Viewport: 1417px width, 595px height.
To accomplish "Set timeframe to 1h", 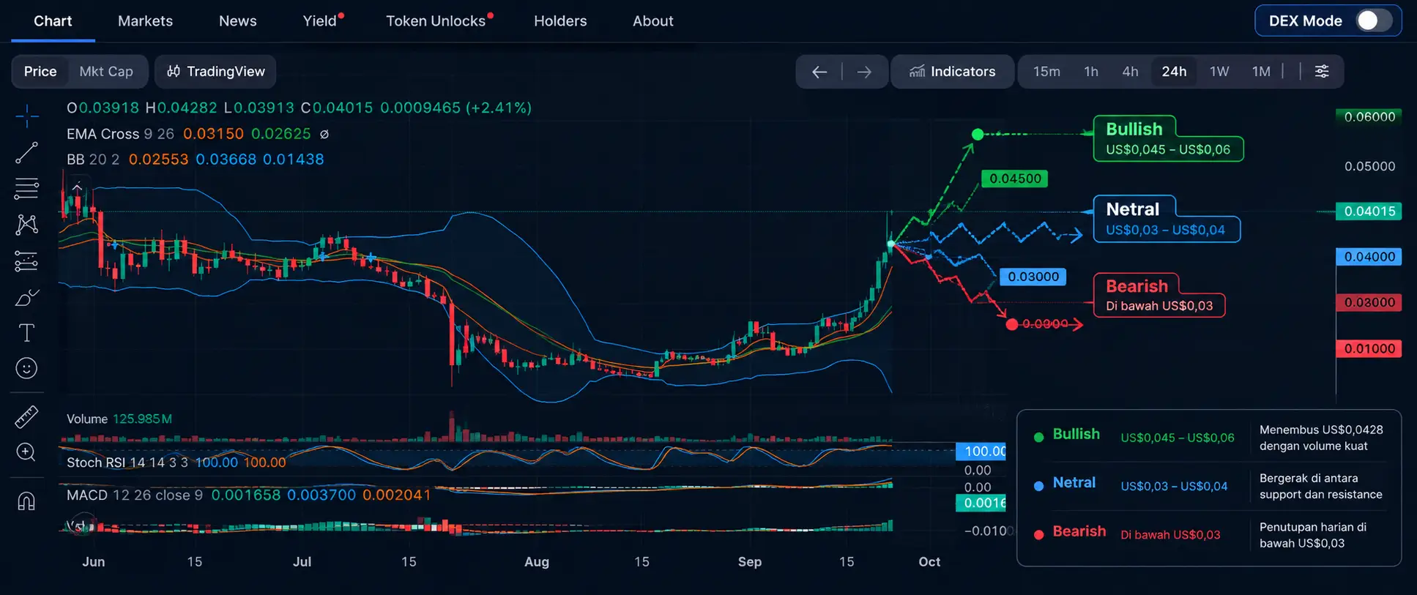I will pyautogui.click(x=1091, y=71).
